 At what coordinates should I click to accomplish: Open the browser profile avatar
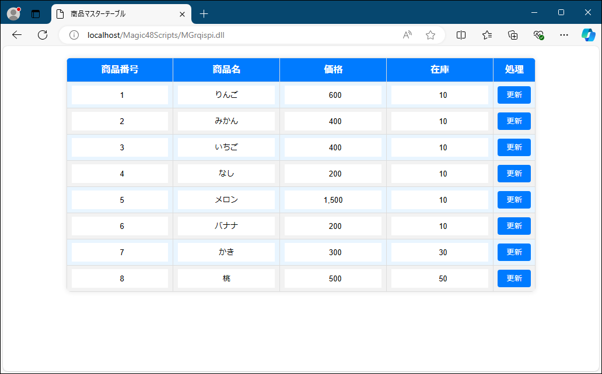[13, 13]
